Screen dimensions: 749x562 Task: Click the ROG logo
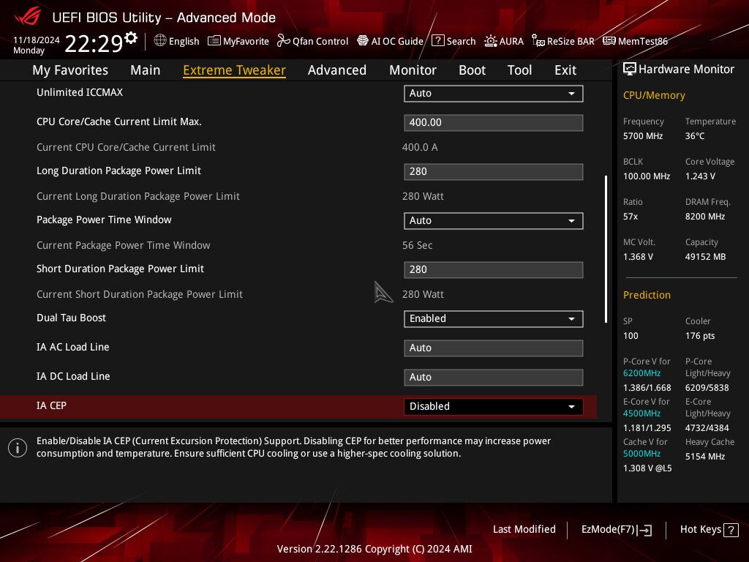28,16
